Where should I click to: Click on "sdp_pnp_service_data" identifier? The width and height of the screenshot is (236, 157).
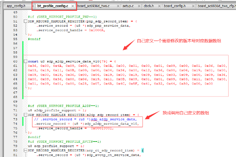[x=108, y=25]
